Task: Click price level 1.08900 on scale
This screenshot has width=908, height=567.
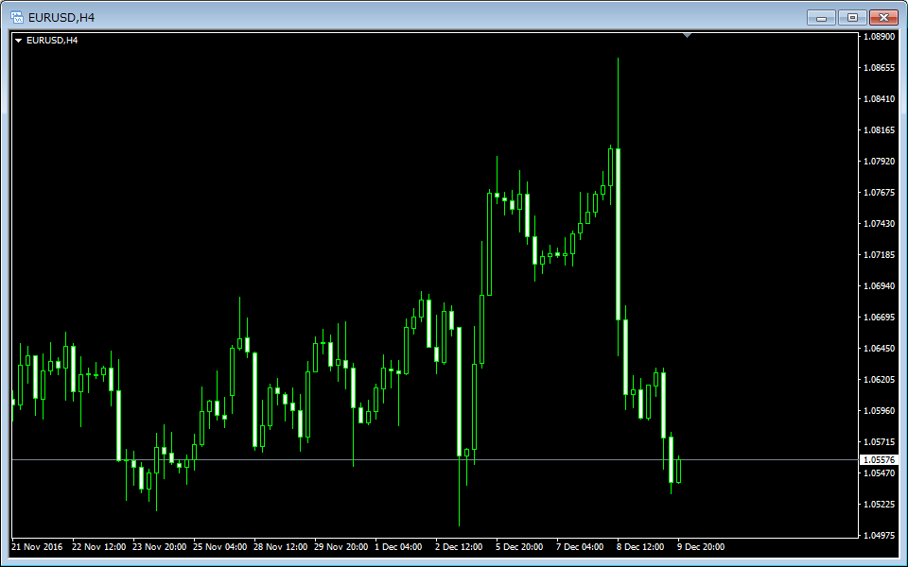Action: (879, 37)
